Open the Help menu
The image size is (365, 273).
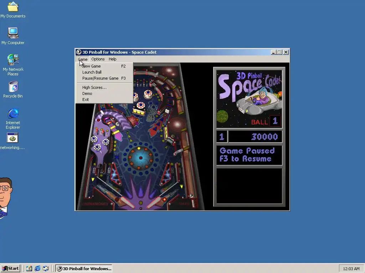coord(112,59)
